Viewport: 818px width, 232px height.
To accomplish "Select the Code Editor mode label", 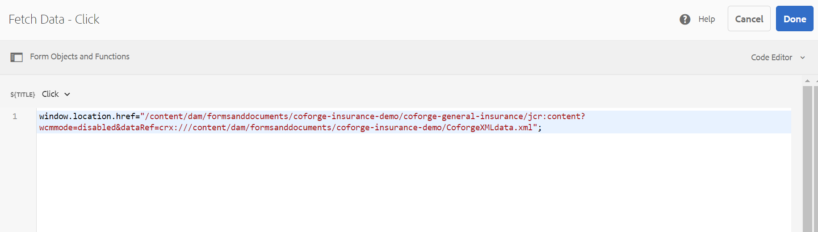I will (772, 58).
